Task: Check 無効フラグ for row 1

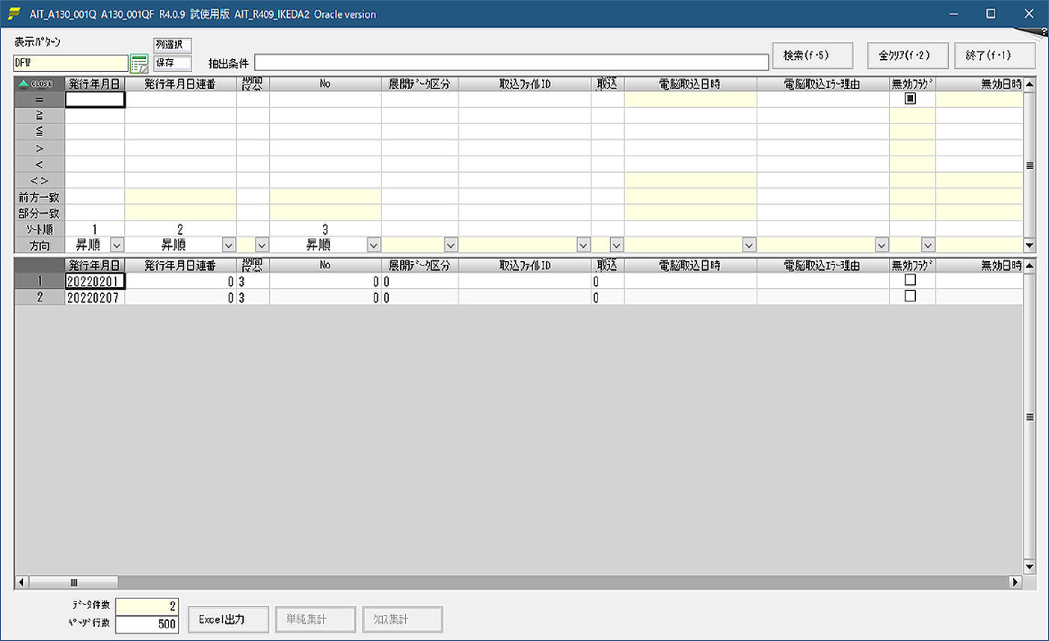Action: point(910,280)
